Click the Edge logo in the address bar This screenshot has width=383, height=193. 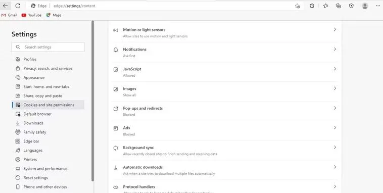(33, 6)
